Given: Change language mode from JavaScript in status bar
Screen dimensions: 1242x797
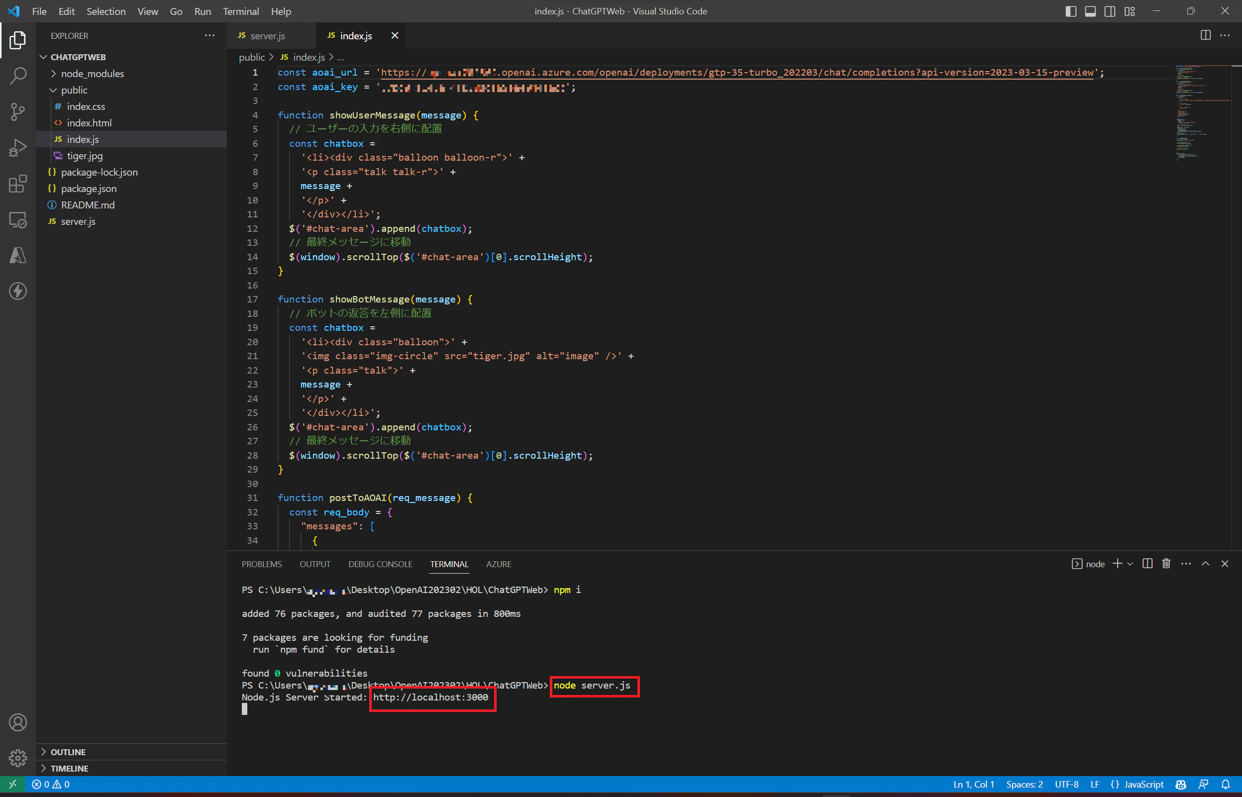Looking at the screenshot, I should click(x=1143, y=784).
